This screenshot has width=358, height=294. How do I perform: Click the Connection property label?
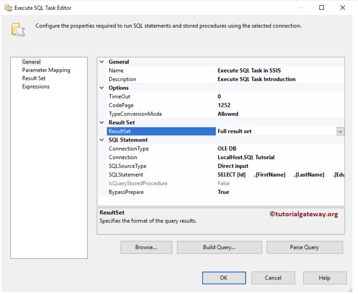point(123,157)
